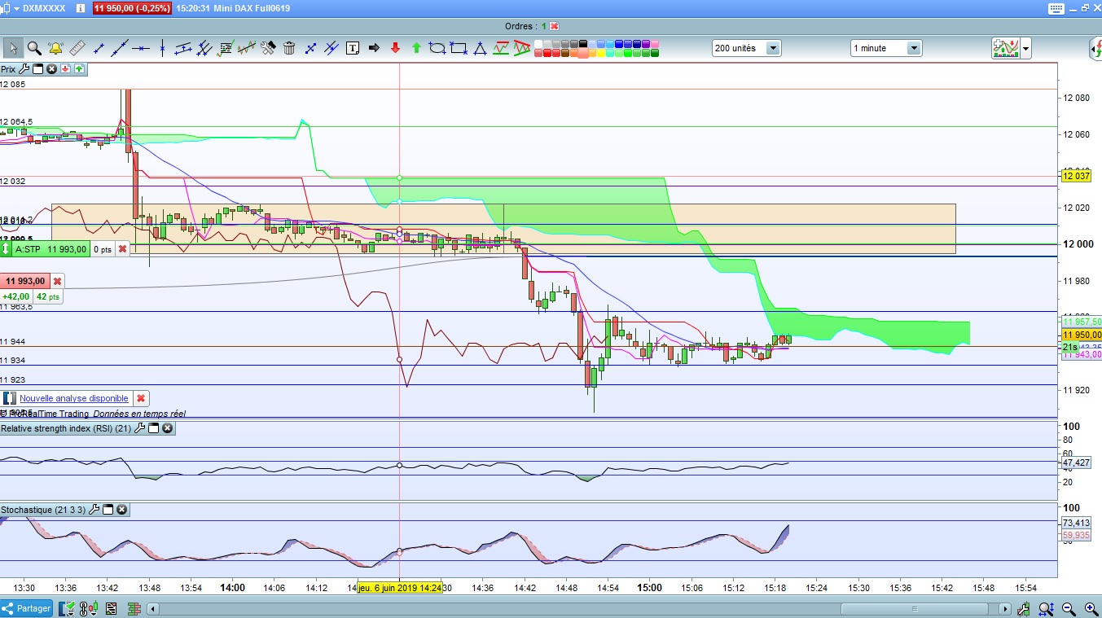Pick the yellow color swatch
This screenshot has height=618, width=1102.
[x=601, y=53]
